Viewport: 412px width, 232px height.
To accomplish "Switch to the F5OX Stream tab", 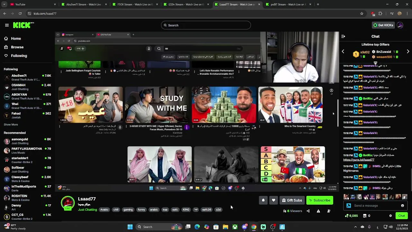I will tap(135, 5).
